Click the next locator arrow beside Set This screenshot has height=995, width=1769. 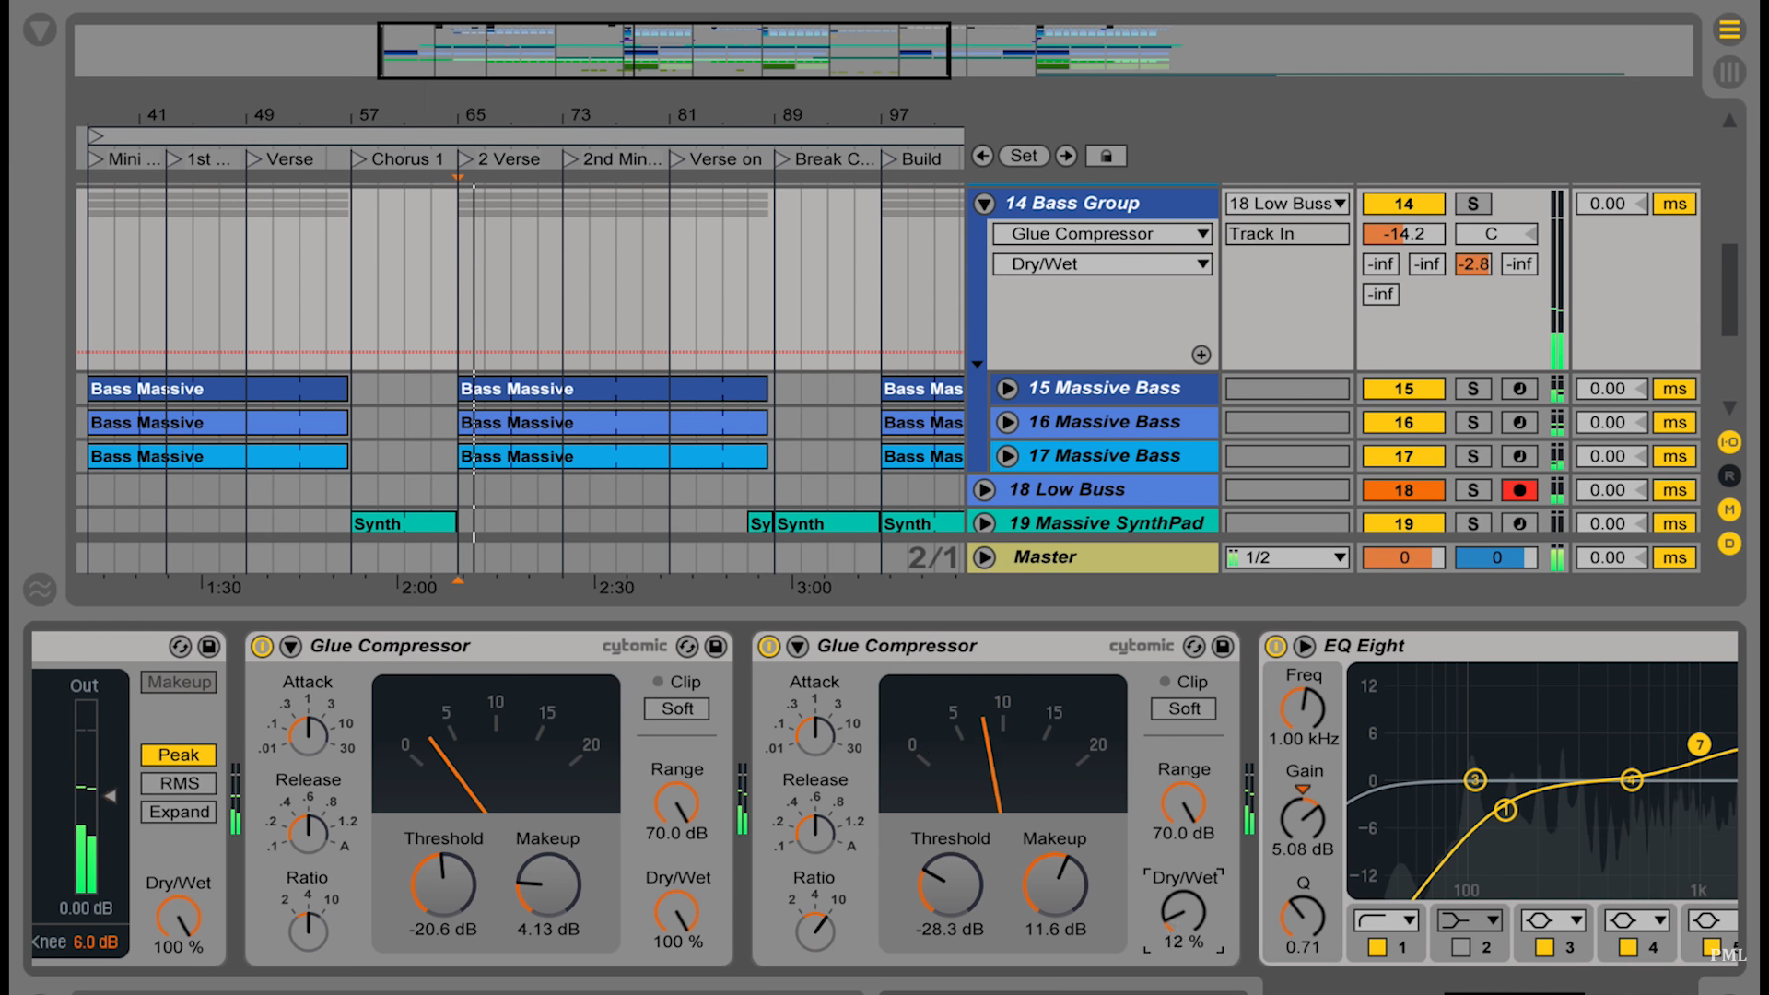[1066, 156]
